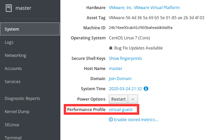
Task: Open the VMware Virtual Platform hardware link
Action: pyautogui.click(x=144, y=7)
